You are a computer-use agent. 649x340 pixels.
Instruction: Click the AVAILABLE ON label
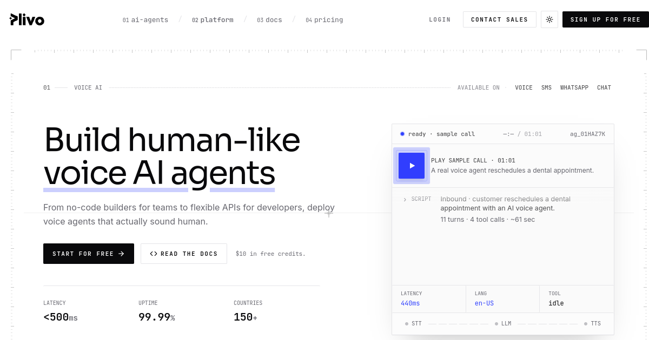[479, 87]
